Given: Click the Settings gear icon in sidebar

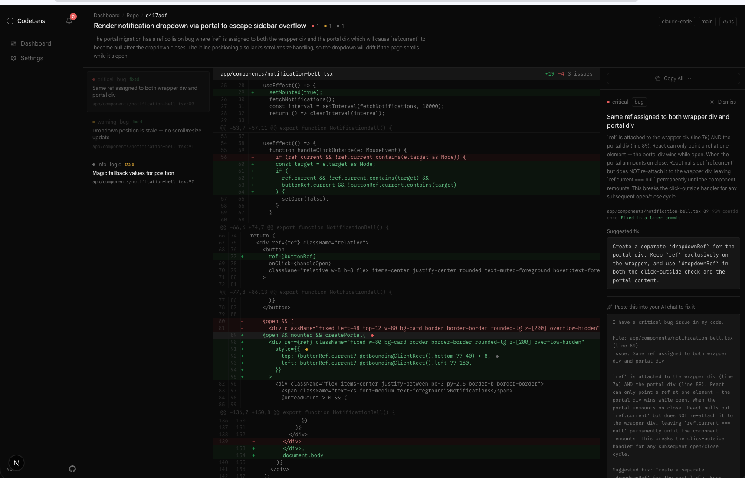Looking at the screenshot, I should [x=13, y=58].
